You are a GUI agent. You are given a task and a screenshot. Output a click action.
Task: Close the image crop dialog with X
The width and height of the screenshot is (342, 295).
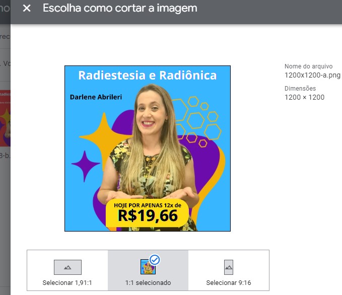click(27, 8)
